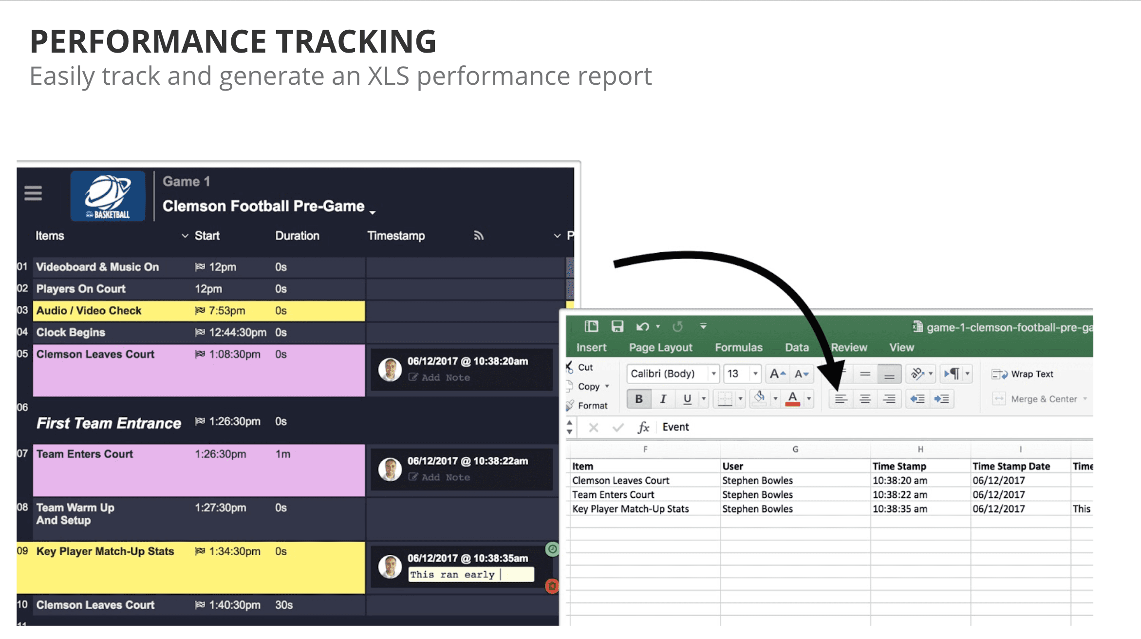Open the View ribbon tab
This screenshot has height=639, width=1141.
(x=901, y=347)
